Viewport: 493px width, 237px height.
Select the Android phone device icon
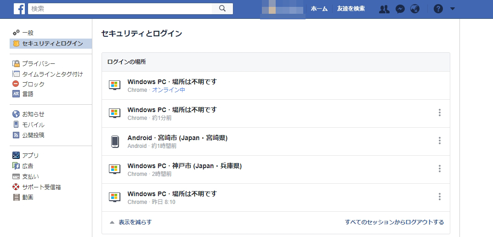115,141
